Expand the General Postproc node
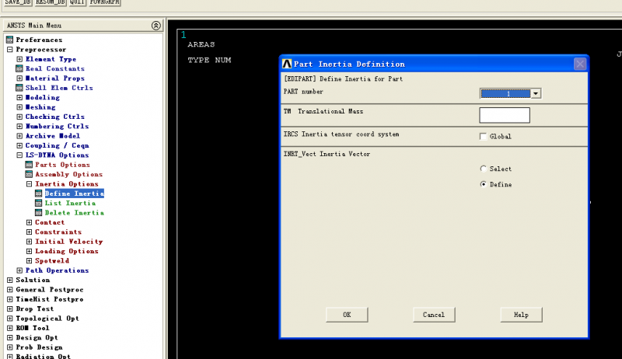This screenshot has width=622, height=359. tap(10, 290)
